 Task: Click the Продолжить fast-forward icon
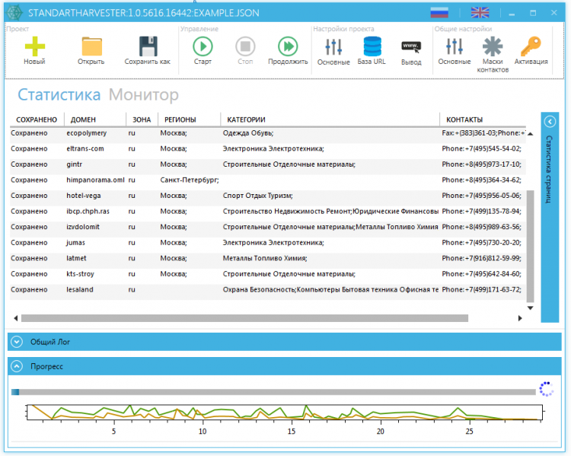(288, 46)
